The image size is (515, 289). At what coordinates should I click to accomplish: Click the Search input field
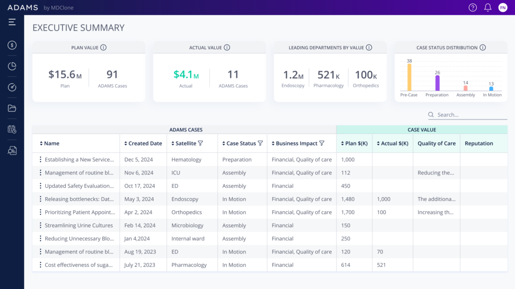[x=470, y=115]
